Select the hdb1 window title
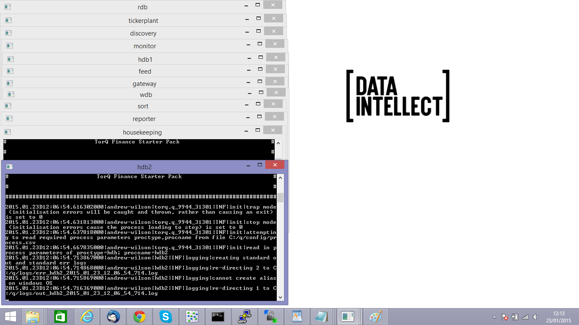 click(x=145, y=60)
